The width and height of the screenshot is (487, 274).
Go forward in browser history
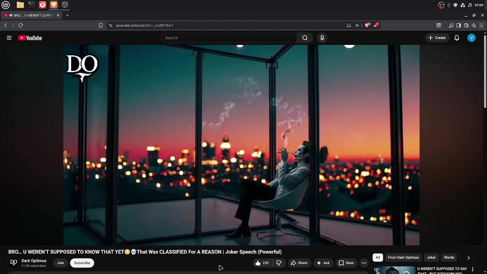(x=13, y=25)
